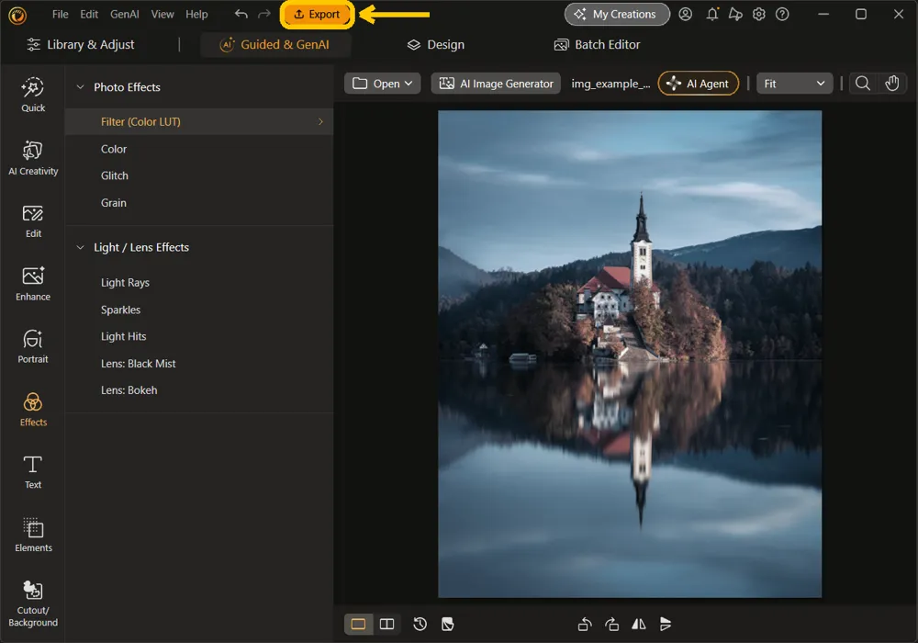Open the help question mark icon

[782, 14]
